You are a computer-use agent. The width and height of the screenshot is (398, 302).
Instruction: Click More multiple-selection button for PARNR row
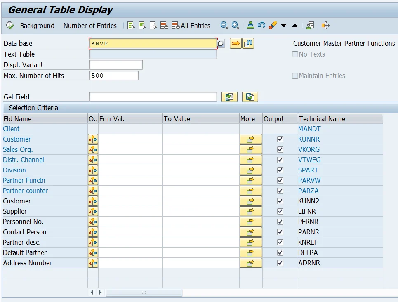pyautogui.click(x=251, y=232)
